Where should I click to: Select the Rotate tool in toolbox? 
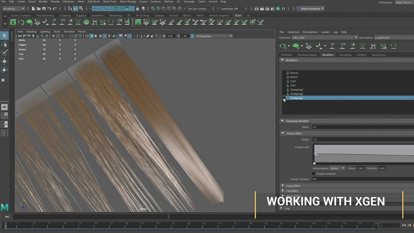(5, 70)
